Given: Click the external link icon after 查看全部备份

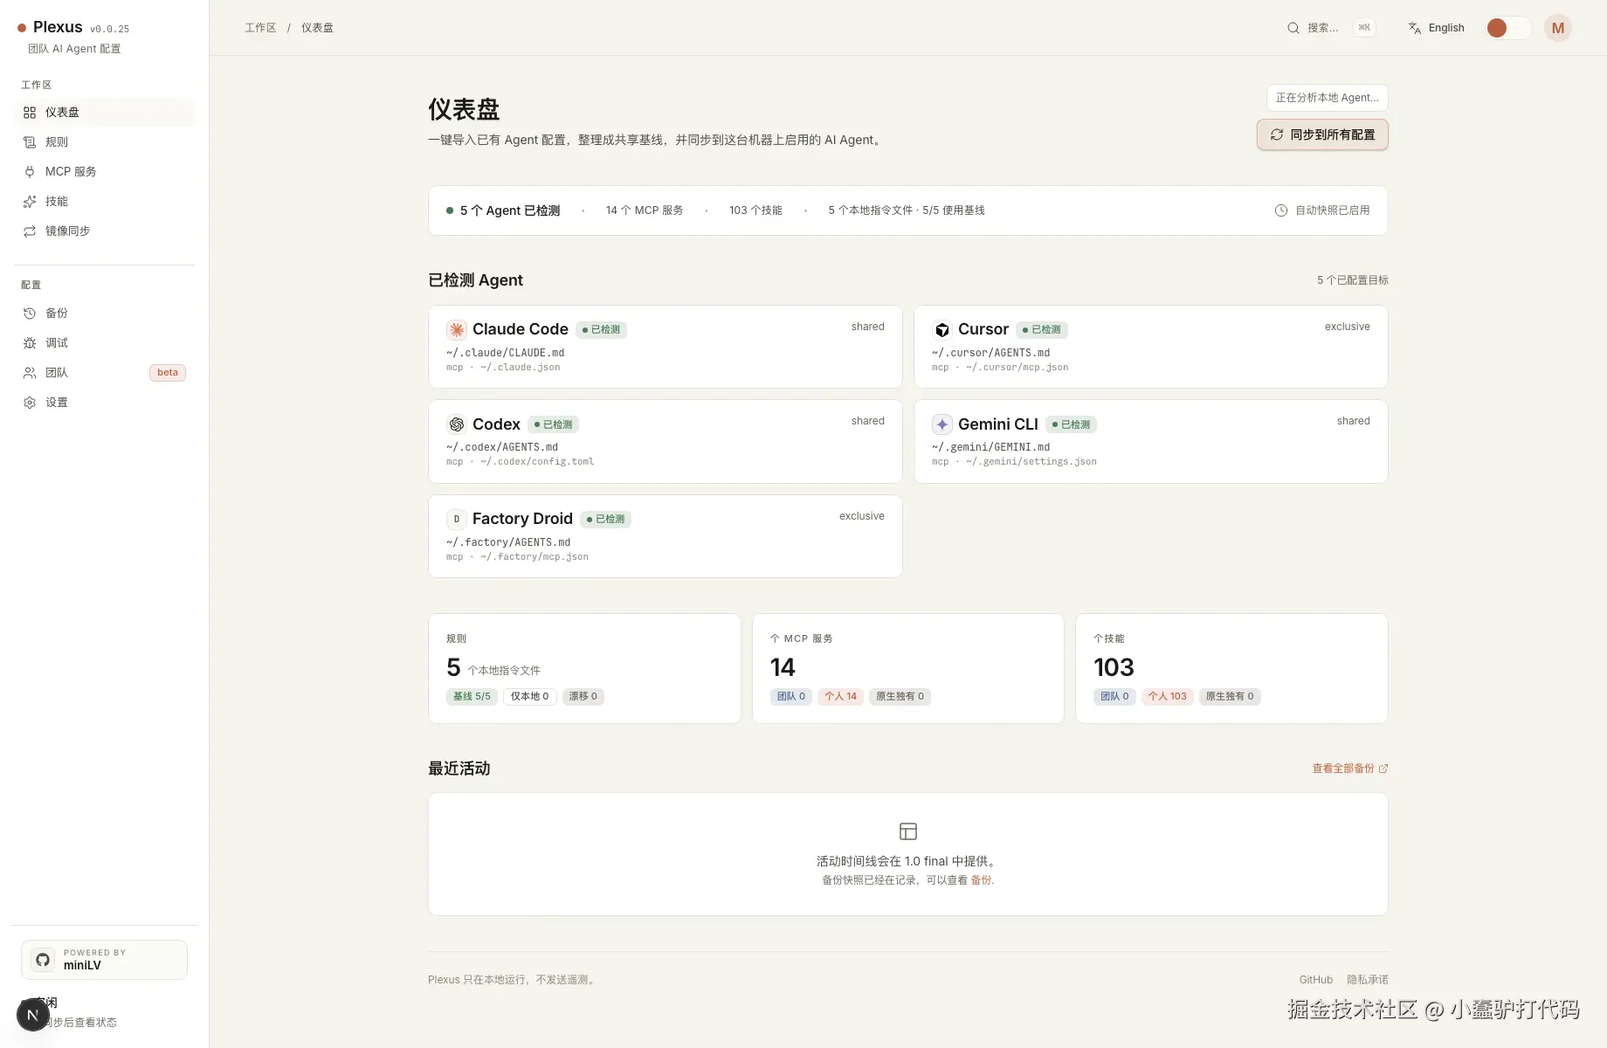Looking at the screenshot, I should (1383, 769).
